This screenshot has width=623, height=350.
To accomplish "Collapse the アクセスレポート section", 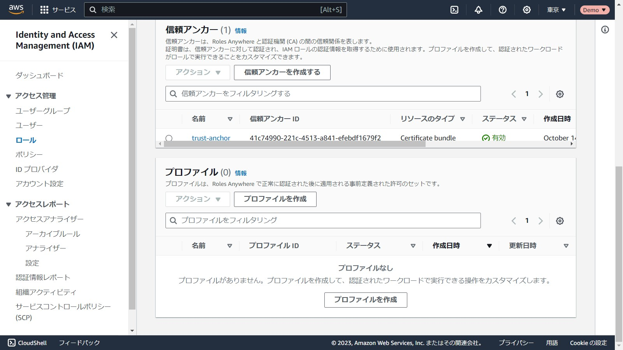I will pyautogui.click(x=9, y=205).
